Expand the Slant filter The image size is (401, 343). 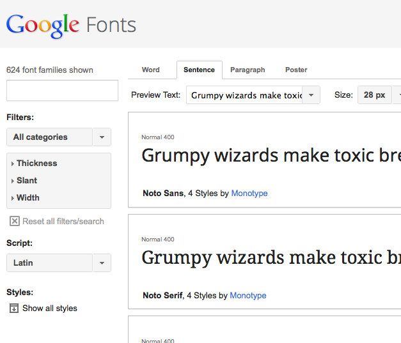(x=24, y=181)
